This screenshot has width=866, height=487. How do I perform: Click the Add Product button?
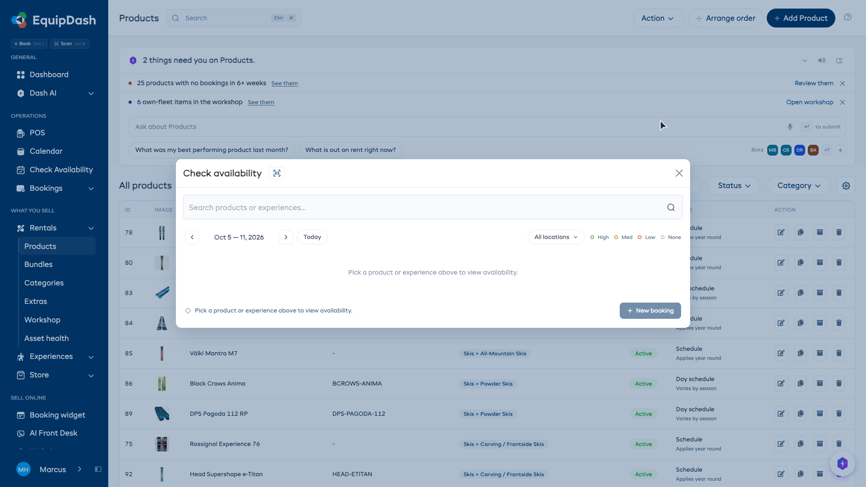coord(801,18)
